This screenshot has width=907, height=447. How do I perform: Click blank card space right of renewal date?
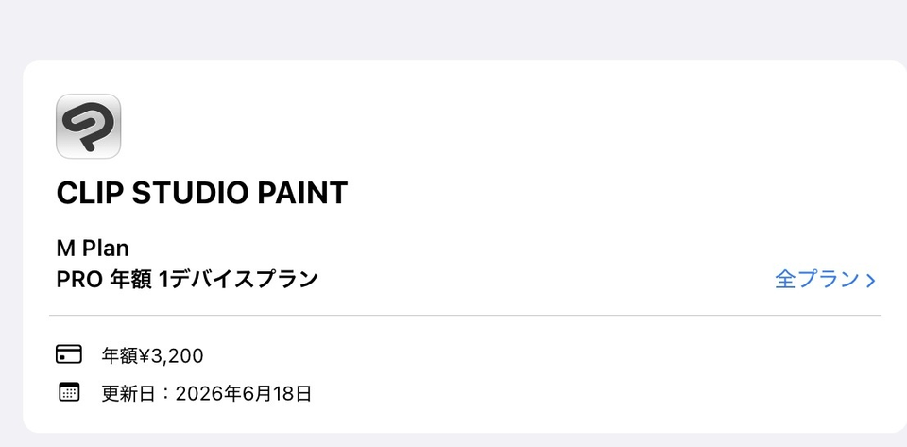tap(586, 393)
